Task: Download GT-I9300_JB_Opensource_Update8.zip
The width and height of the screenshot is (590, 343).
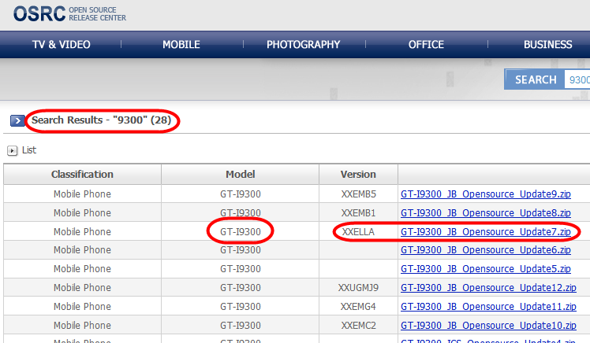Action: point(486,212)
